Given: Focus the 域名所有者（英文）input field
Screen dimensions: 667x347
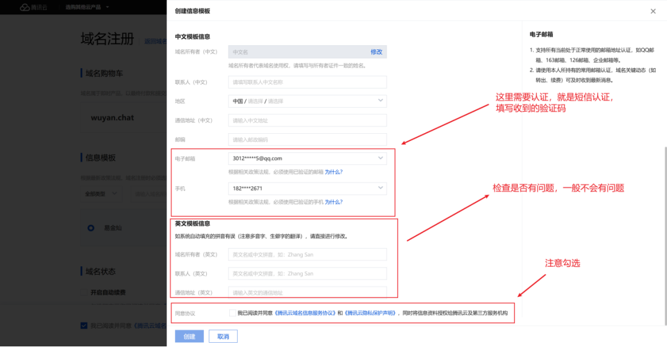Looking at the screenshot, I should tap(307, 254).
